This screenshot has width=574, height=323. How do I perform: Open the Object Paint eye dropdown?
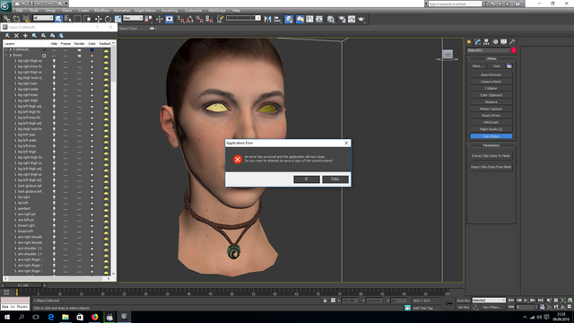[152, 28]
